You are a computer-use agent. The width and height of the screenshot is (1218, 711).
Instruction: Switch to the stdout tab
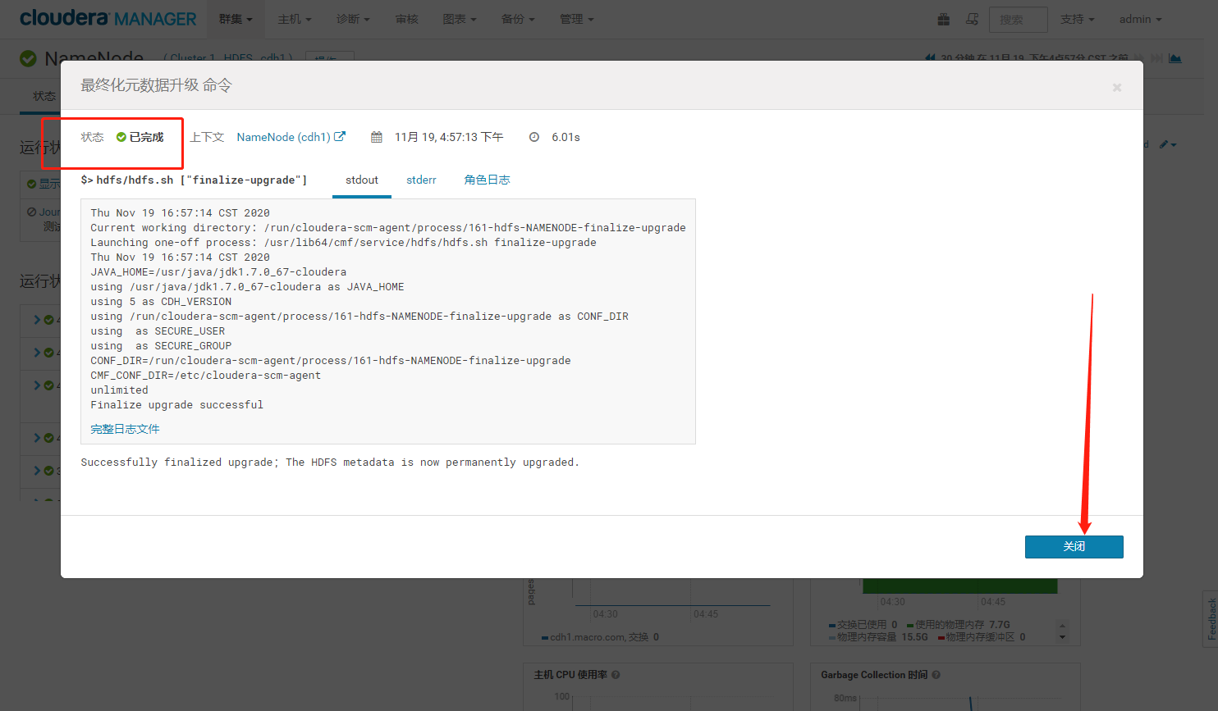point(362,180)
